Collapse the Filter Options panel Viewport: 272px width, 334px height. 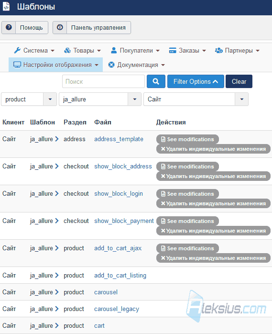click(x=196, y=81)
